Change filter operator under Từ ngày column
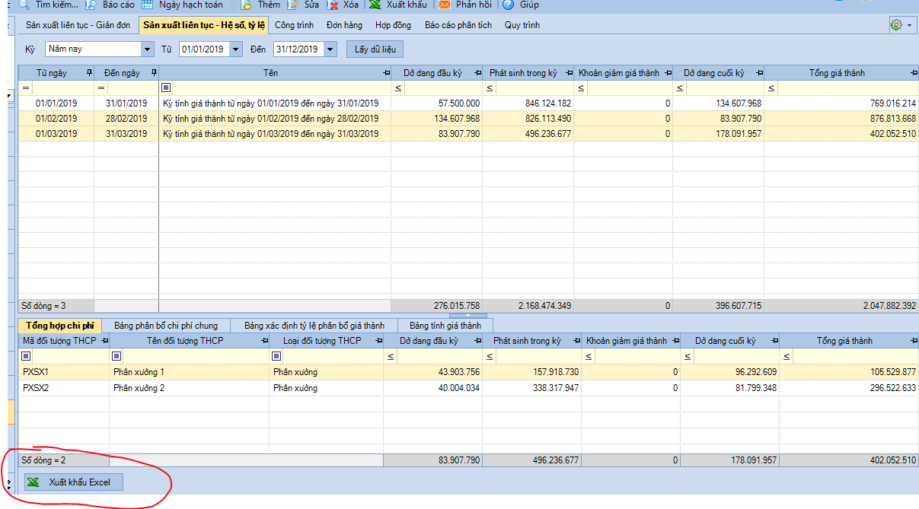The height and width of the screenshot is (509, 919). (x=27, y=88)
